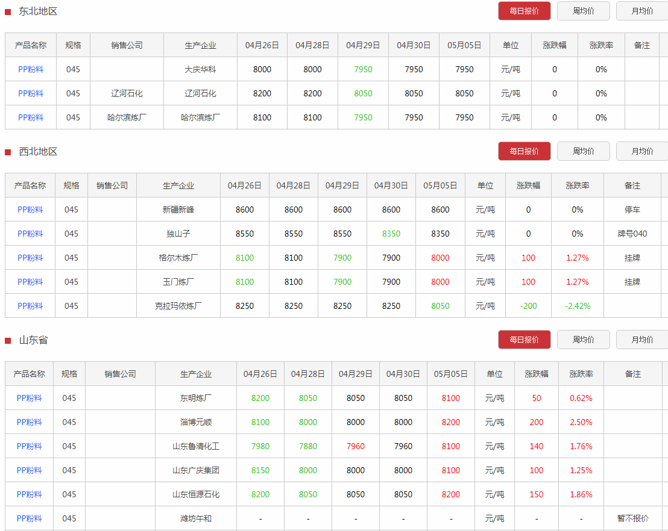The image size is (668, 531).
Task: Click 生产企业 header in 东北地区 table
Action: point(200,45)
